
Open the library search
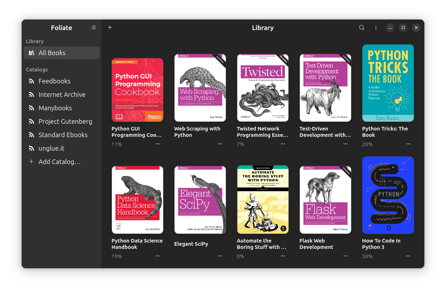pyautogui.click(x=361, y=28)
